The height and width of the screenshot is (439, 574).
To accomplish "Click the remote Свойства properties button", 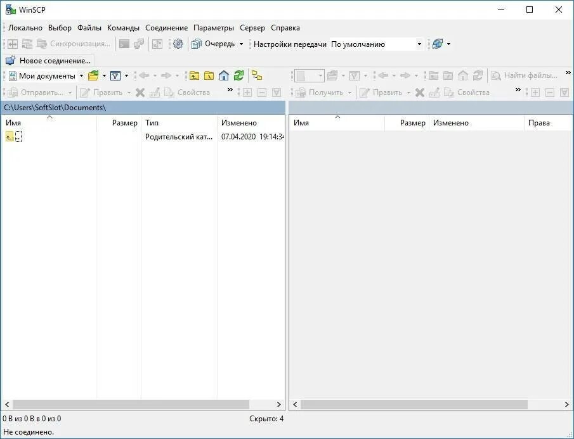I will click(467, 92).
